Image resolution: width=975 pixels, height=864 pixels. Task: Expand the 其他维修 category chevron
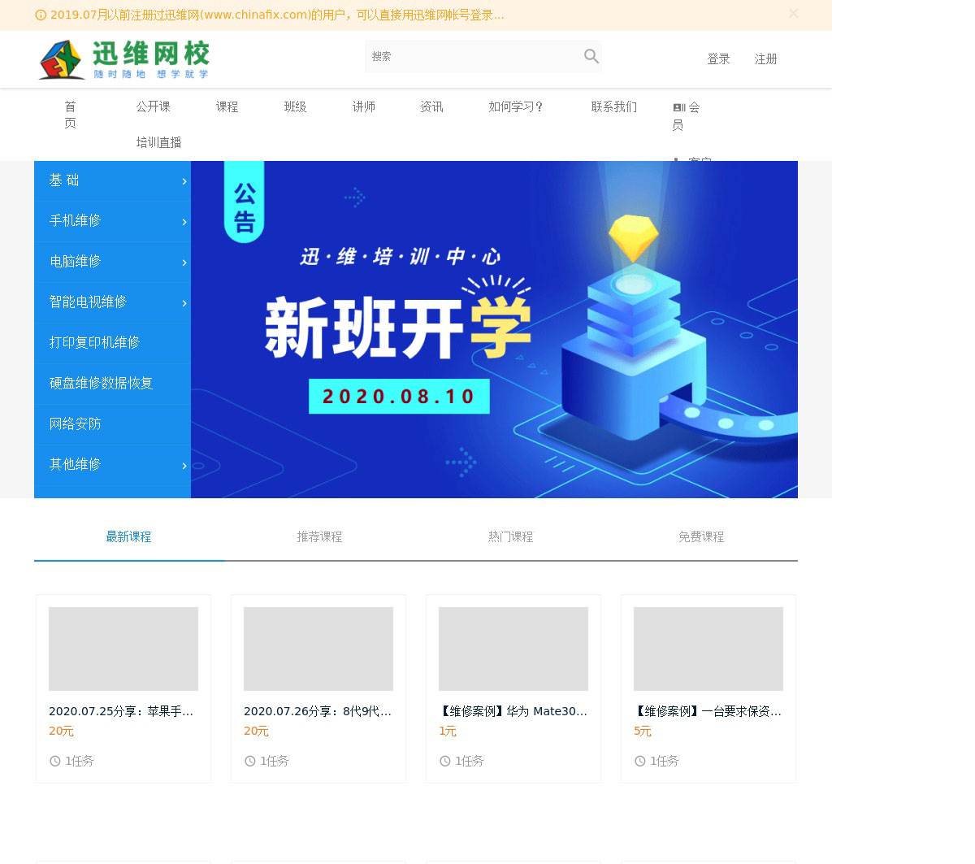click(184, 466)
